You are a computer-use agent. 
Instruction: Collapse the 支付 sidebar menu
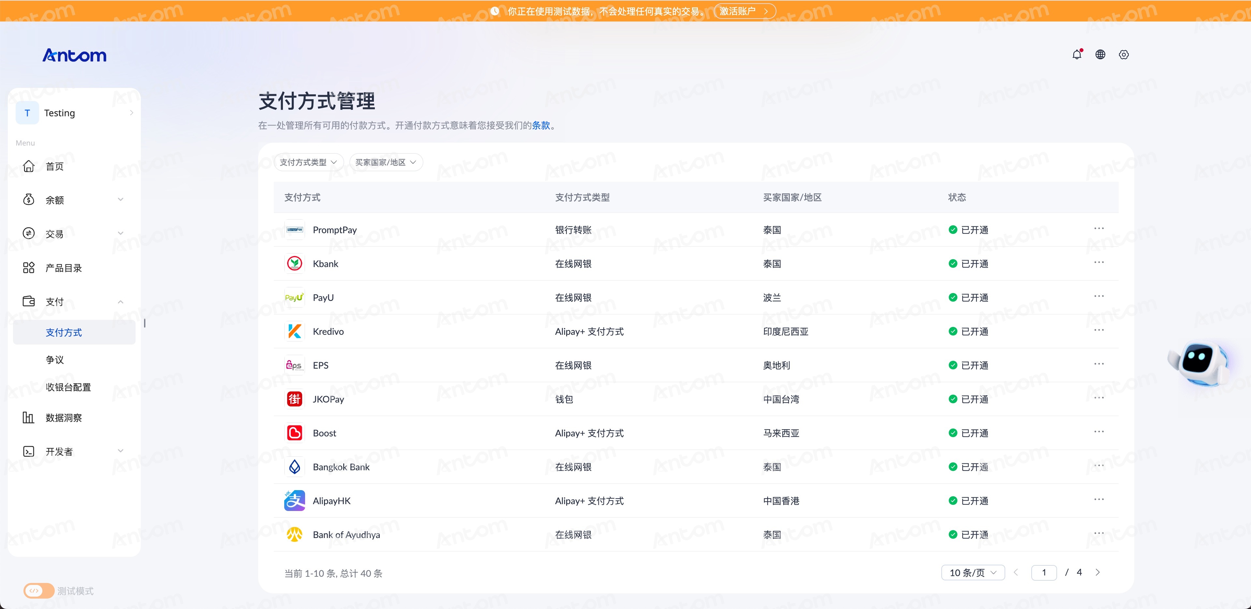pos(74,302)
